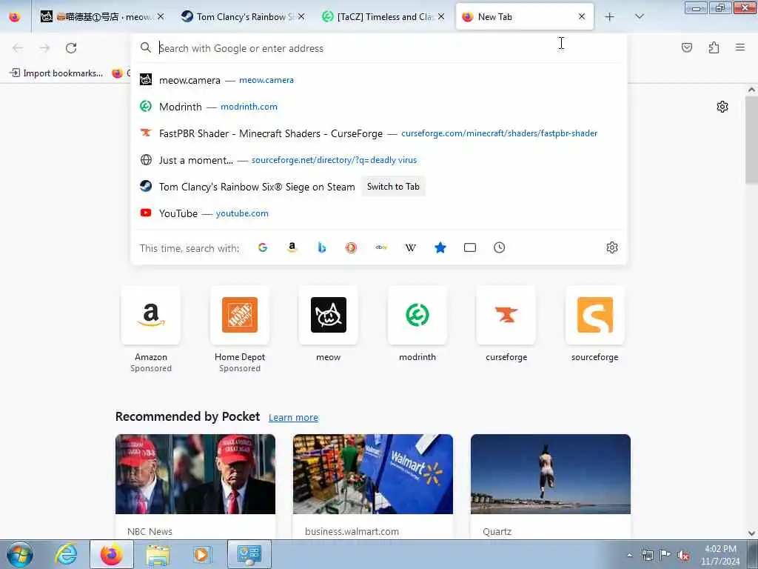The width and height of the screenshot is (758, 569).
Task: Open Save to Pocket button
Action: (x=687, y=47)
